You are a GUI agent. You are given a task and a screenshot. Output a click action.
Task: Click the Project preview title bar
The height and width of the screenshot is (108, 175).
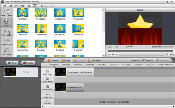point(140,10)
